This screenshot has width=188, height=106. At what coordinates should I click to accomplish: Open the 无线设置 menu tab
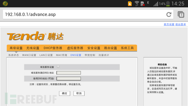pyautogui.click(x=33, y=48)
